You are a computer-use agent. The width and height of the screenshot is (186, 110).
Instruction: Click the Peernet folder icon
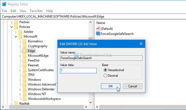24,65
